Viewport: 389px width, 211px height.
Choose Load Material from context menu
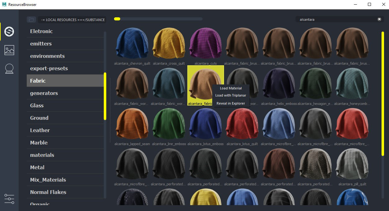tap(231, 88)
